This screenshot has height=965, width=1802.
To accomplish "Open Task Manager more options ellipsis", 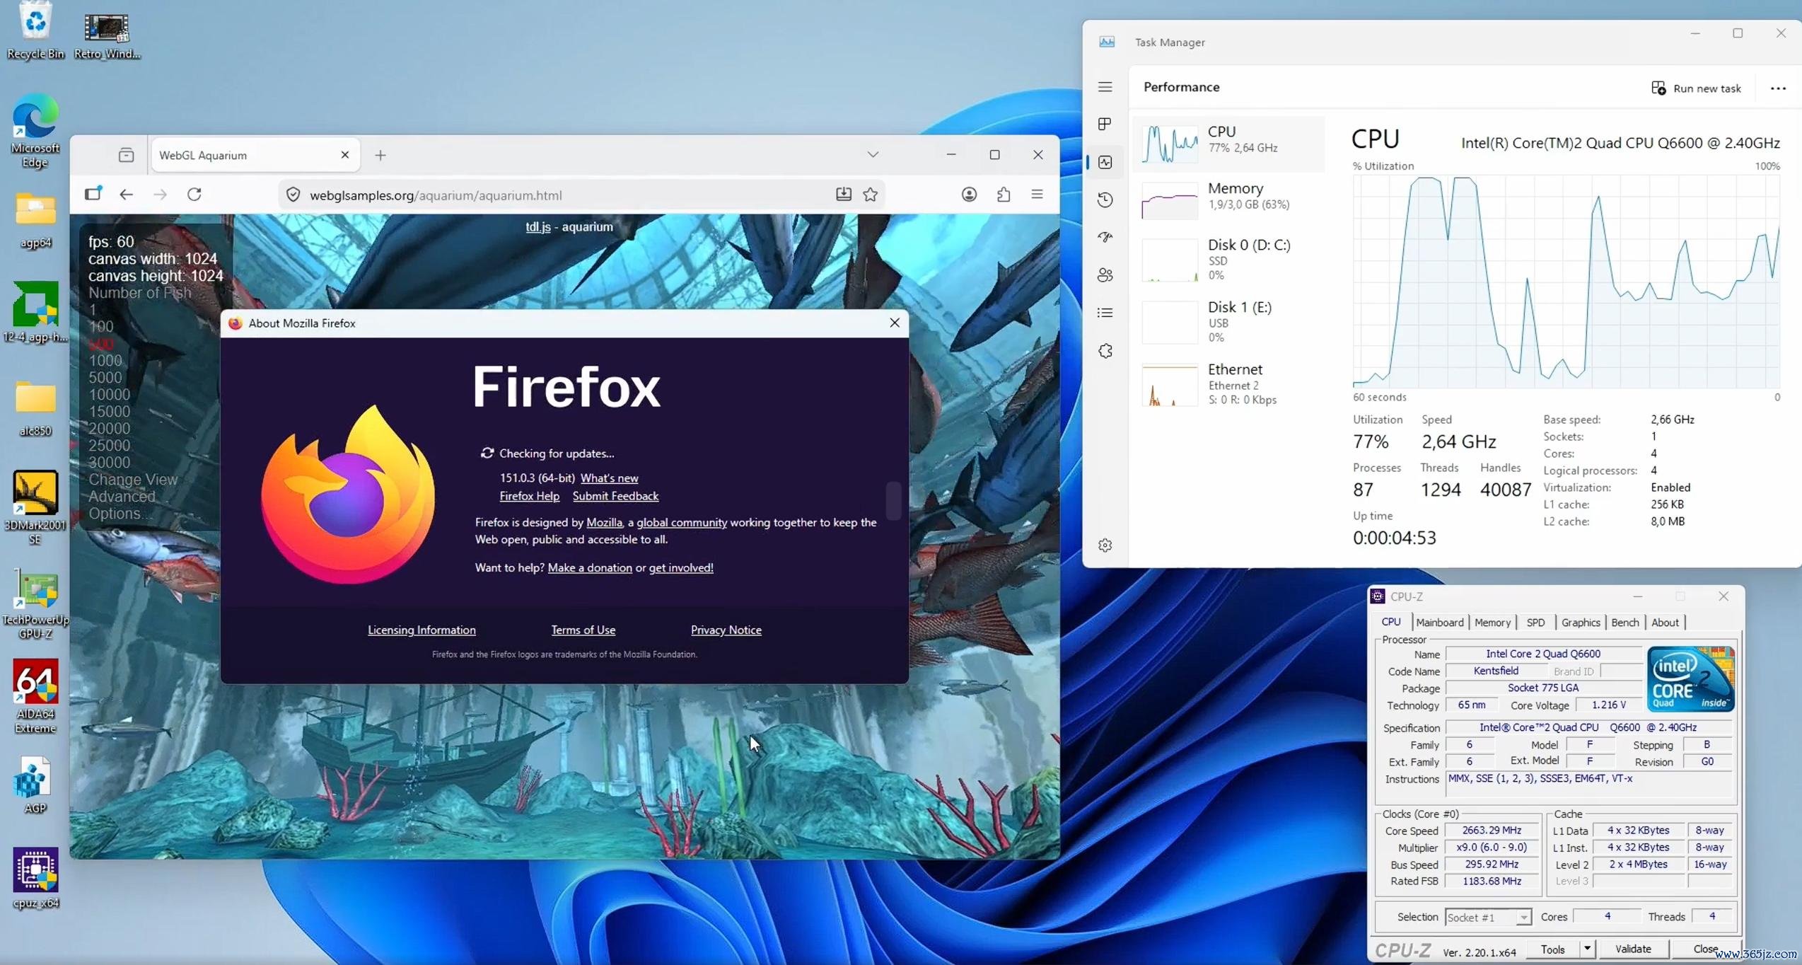I will [1778, 88].
